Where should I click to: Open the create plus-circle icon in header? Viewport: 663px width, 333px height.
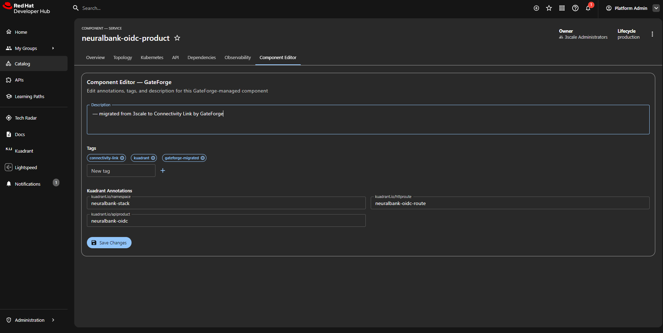[536, 8]
